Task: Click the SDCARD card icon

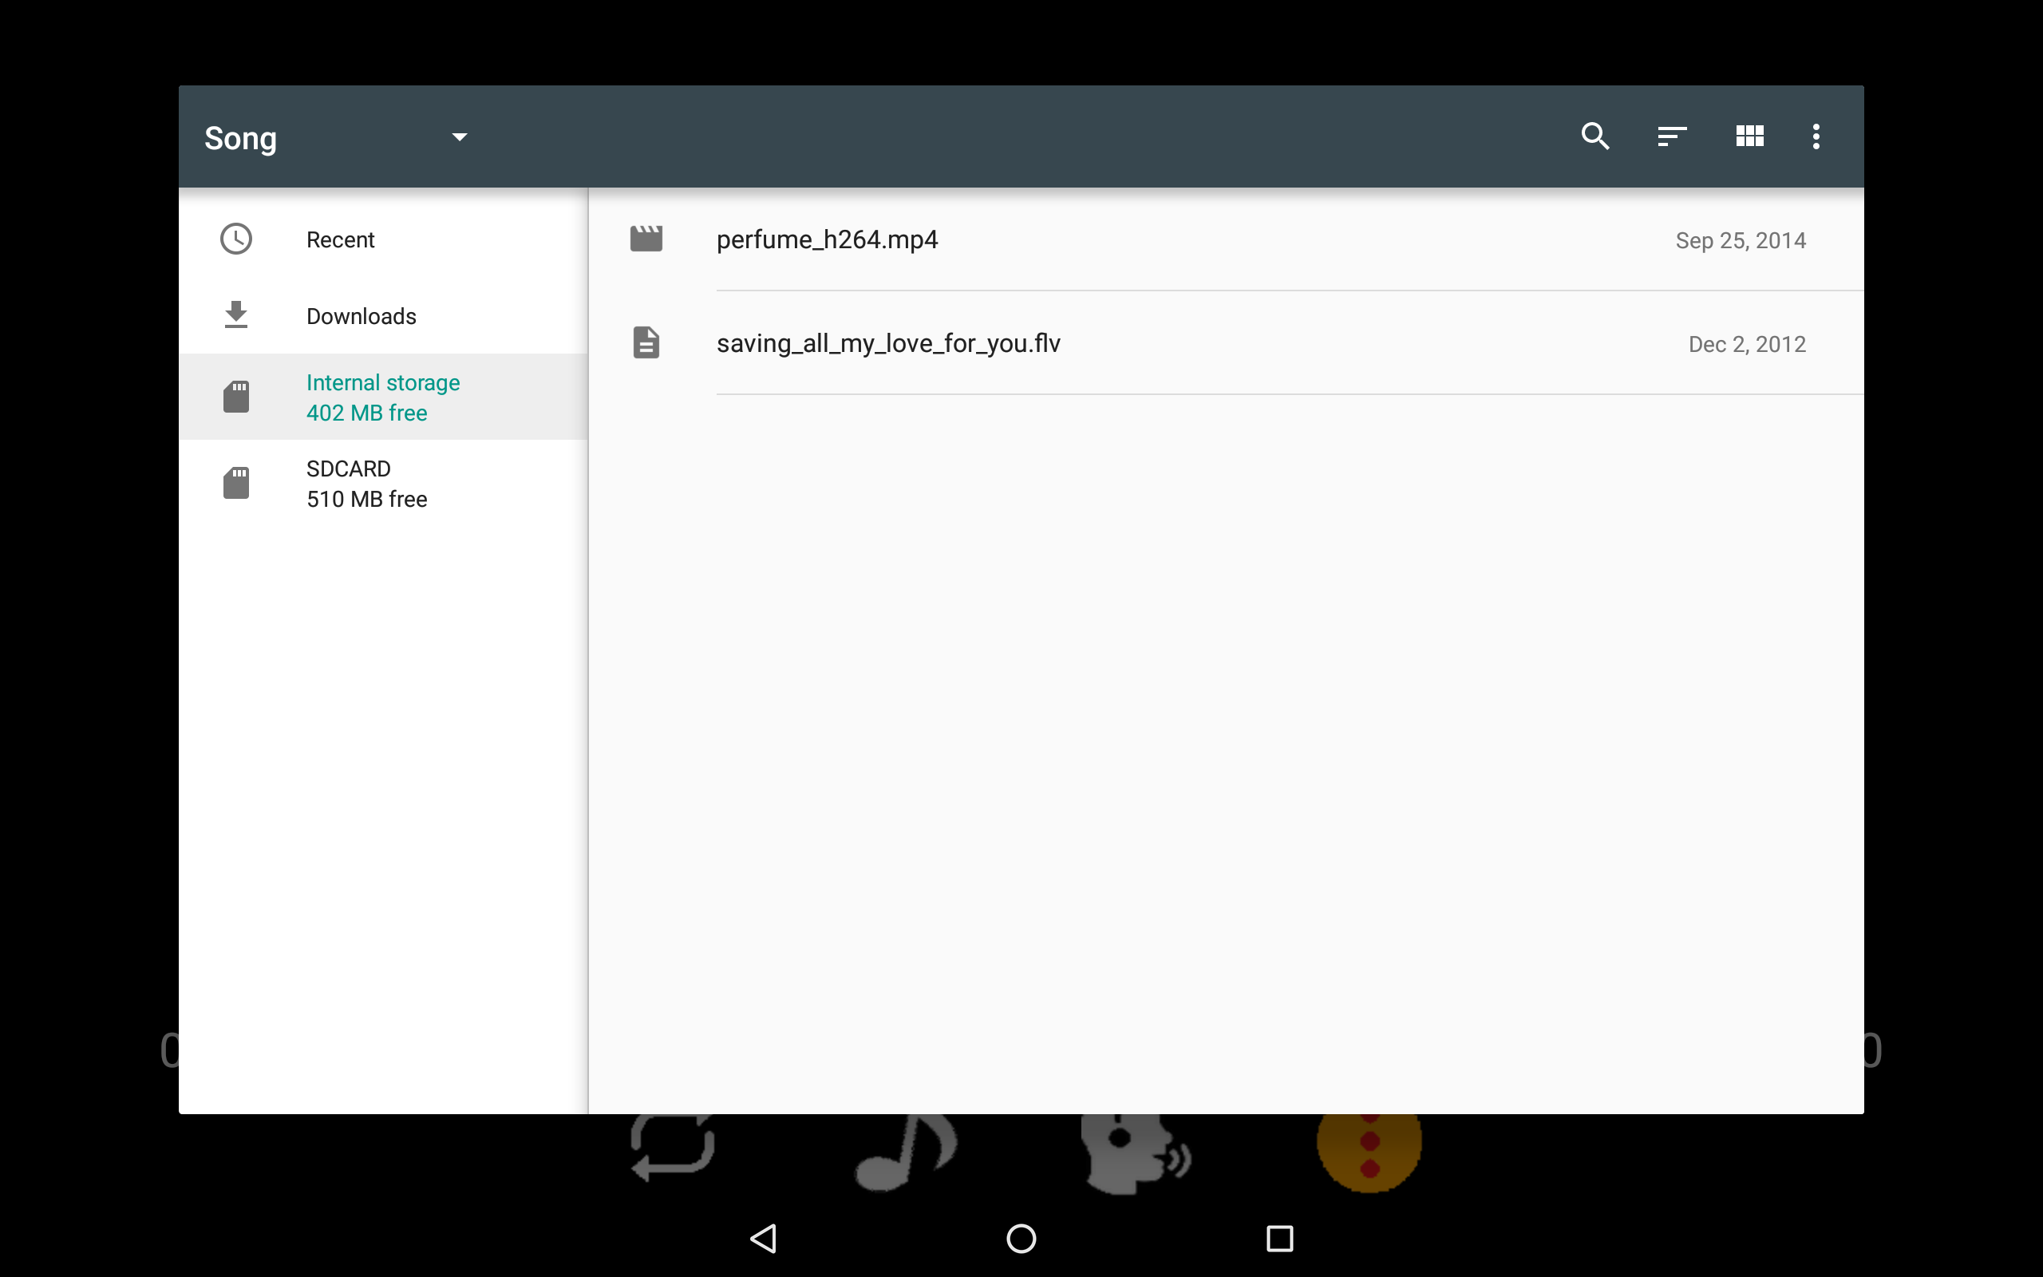Action: pos(236,483)
